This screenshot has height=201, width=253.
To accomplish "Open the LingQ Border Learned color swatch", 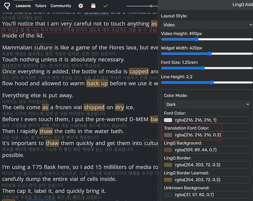I will [168, 180].
